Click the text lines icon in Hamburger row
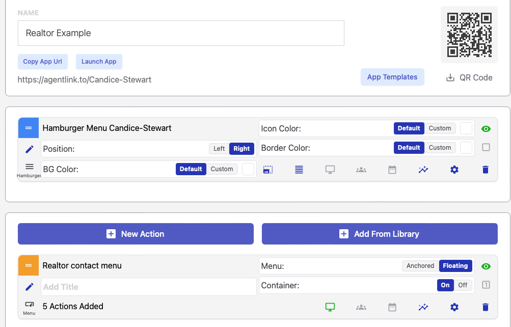 299,170
